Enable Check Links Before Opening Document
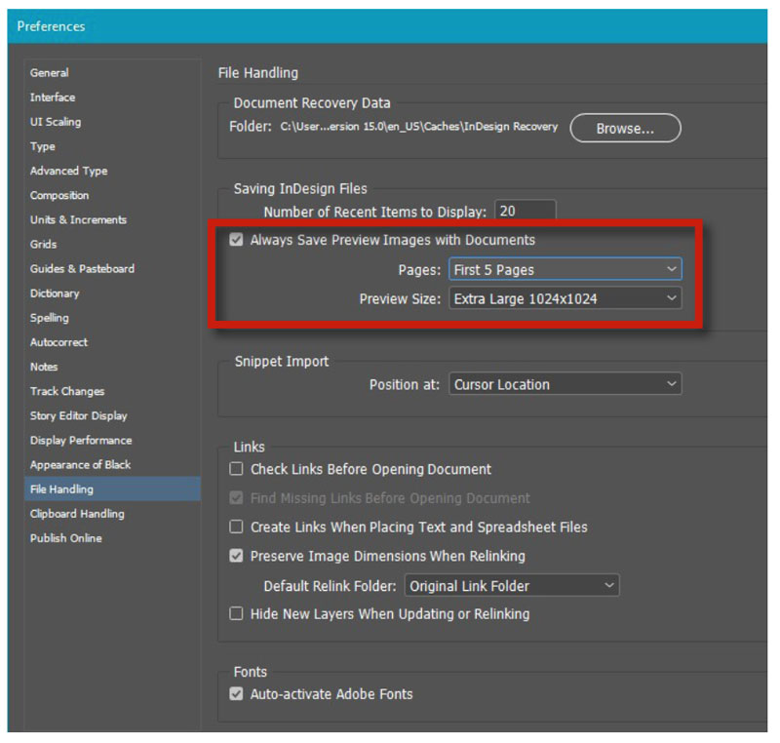The height and width of the screenshot is (743, 780). coord(236,469)
